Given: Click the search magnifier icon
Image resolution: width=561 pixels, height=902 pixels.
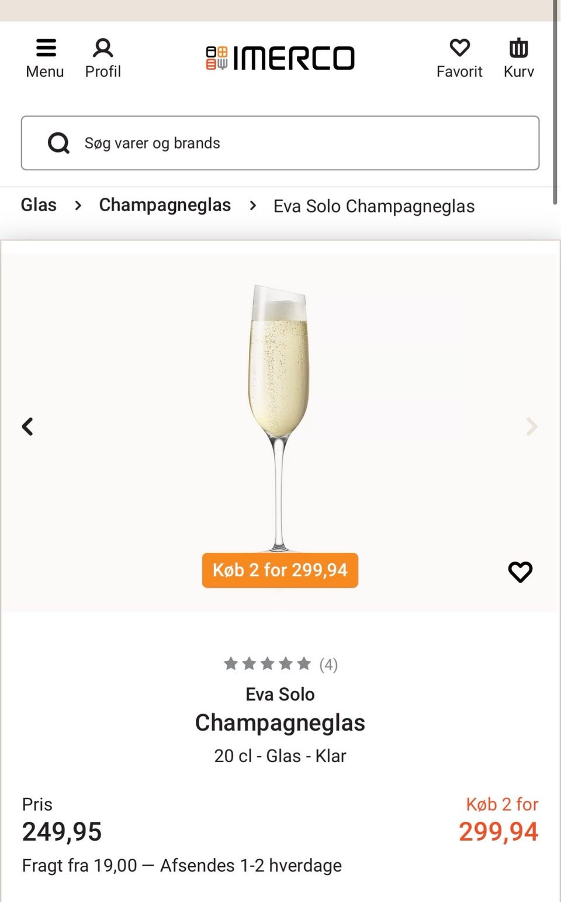Looking at the screenshot, I should click(58, 143).
